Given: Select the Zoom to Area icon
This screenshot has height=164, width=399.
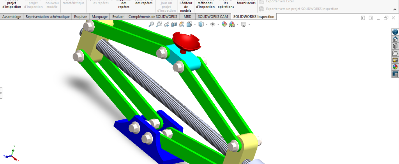Looking at the screenshot, I should (159, 24).
